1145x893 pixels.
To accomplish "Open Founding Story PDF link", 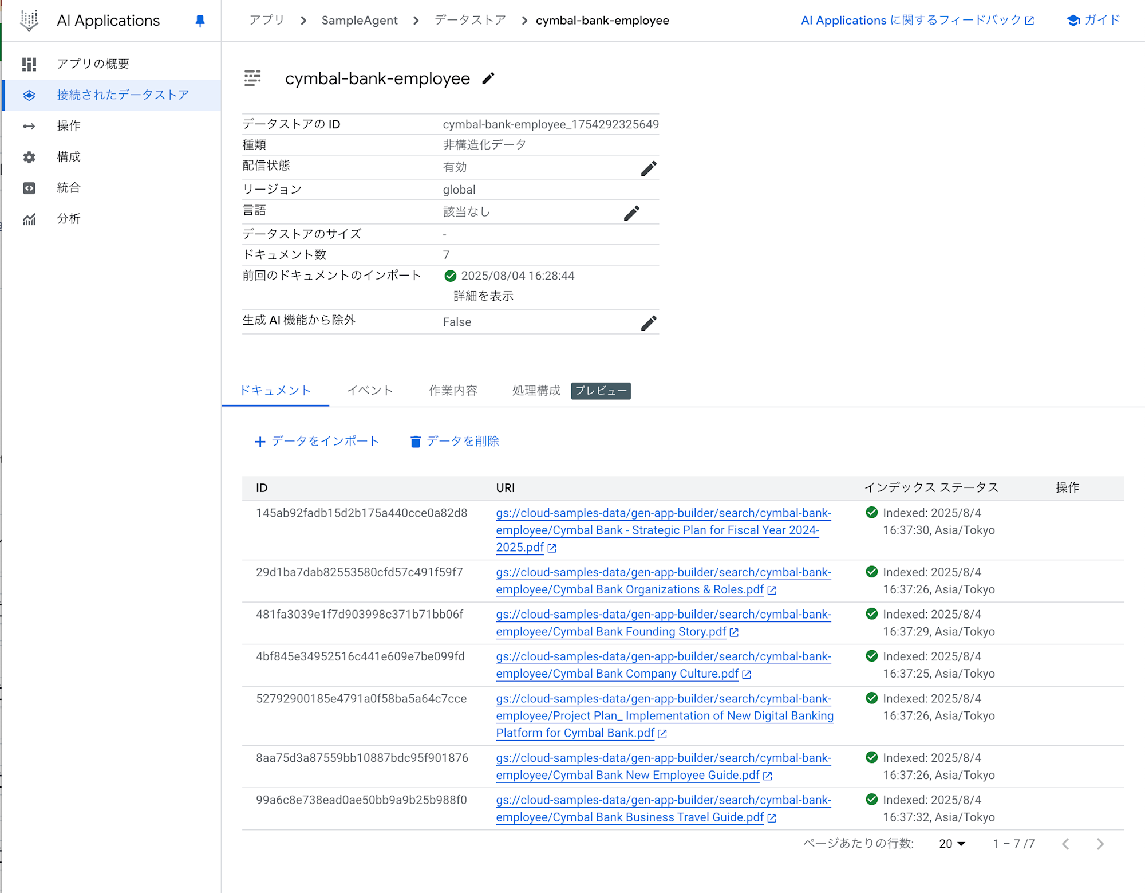I will pos(664,623).
